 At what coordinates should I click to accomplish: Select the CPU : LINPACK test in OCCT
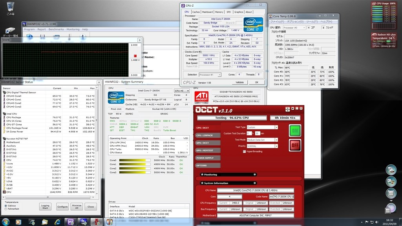coord(207,135)
